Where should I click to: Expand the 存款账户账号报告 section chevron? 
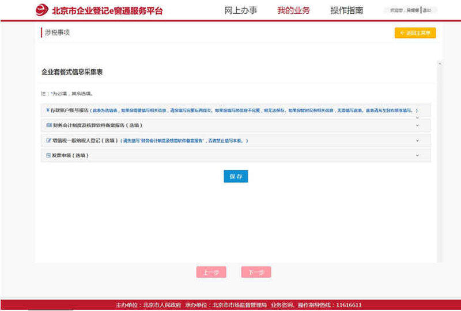point(417,117)
